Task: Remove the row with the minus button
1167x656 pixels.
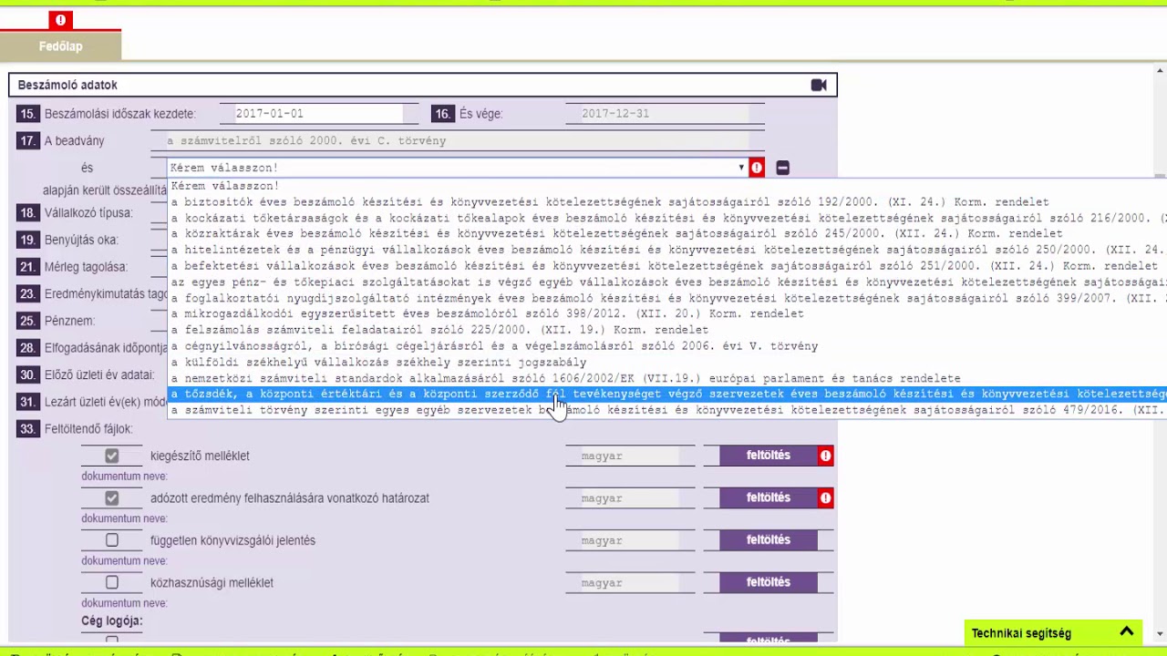Action: [782, 168]
